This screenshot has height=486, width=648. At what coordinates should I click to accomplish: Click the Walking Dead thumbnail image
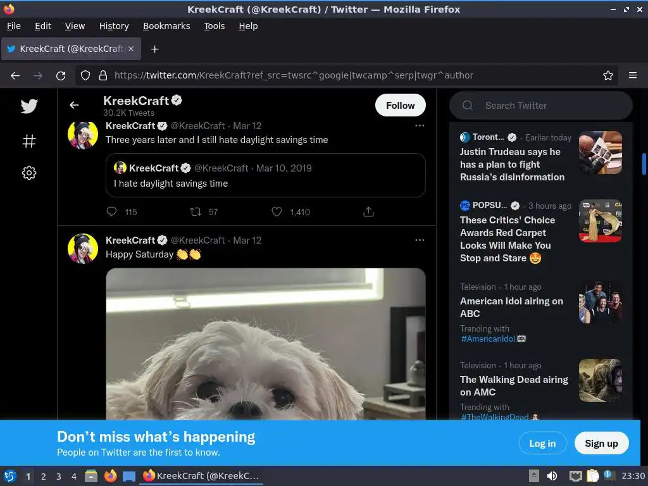tap(601, 380)
